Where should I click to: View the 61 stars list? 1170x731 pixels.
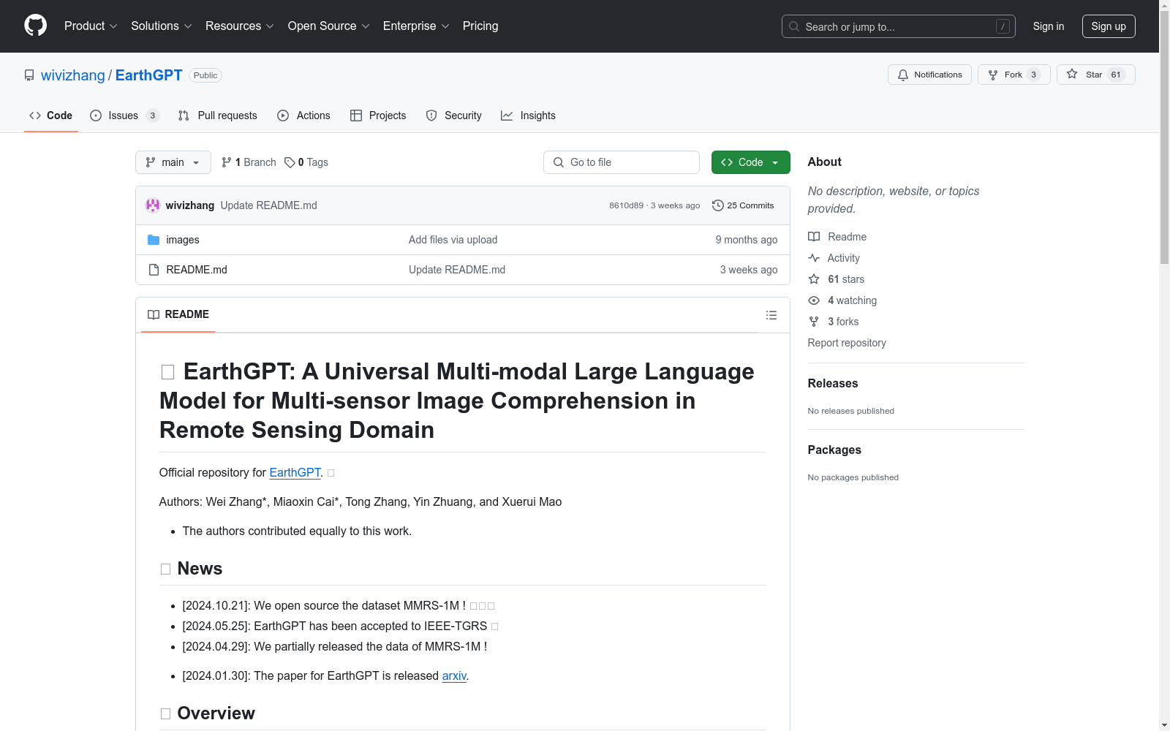point(837,279)
